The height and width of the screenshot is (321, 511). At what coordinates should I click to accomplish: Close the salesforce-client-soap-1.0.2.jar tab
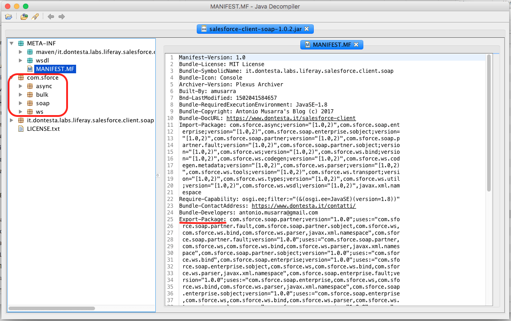pos(307,29)
